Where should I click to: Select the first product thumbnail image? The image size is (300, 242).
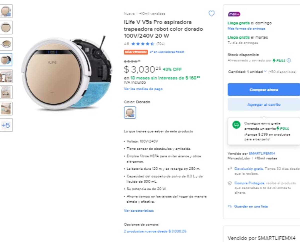click(6, 11)
